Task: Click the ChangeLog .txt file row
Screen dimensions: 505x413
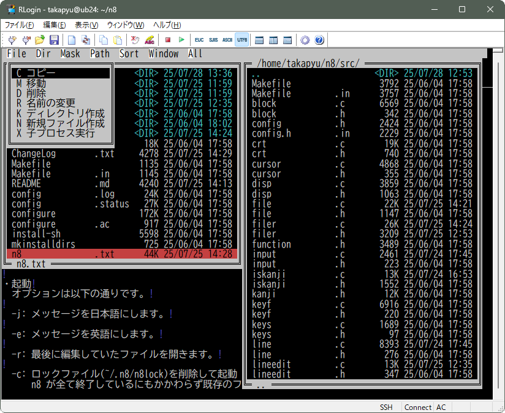Action: pyautogui.click(x=122, y=154)
